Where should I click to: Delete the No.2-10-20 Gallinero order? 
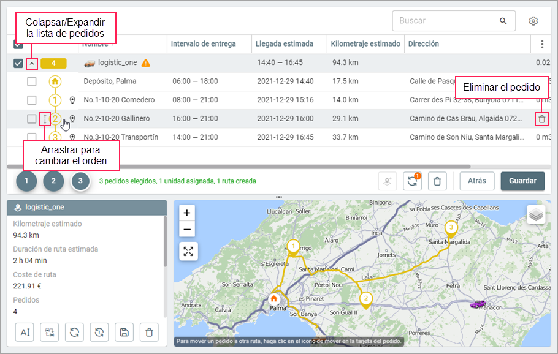(541, 119)
